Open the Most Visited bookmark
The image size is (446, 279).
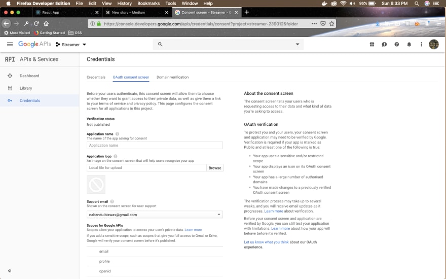(x=17, y=33)
